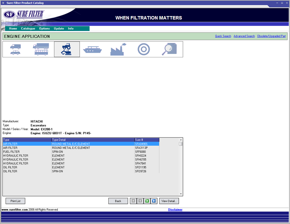Minimize the Sure Filter Product Catalog window
The image size is (290, 224).
click(277, 3)
